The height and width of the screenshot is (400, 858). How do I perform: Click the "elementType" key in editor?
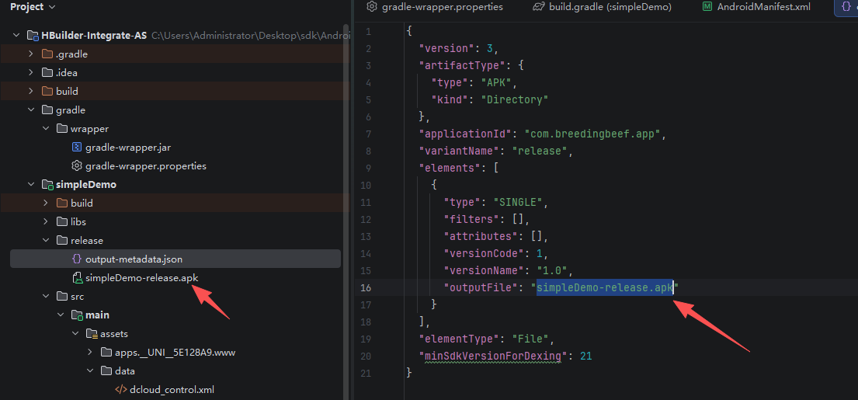[460, 338]
